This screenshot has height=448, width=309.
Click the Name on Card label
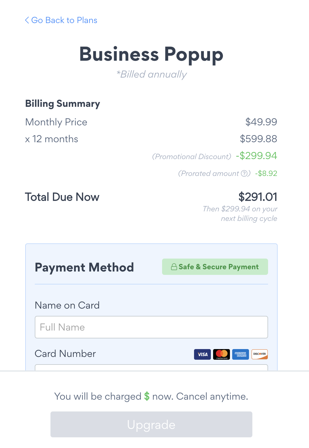[67, 305]
